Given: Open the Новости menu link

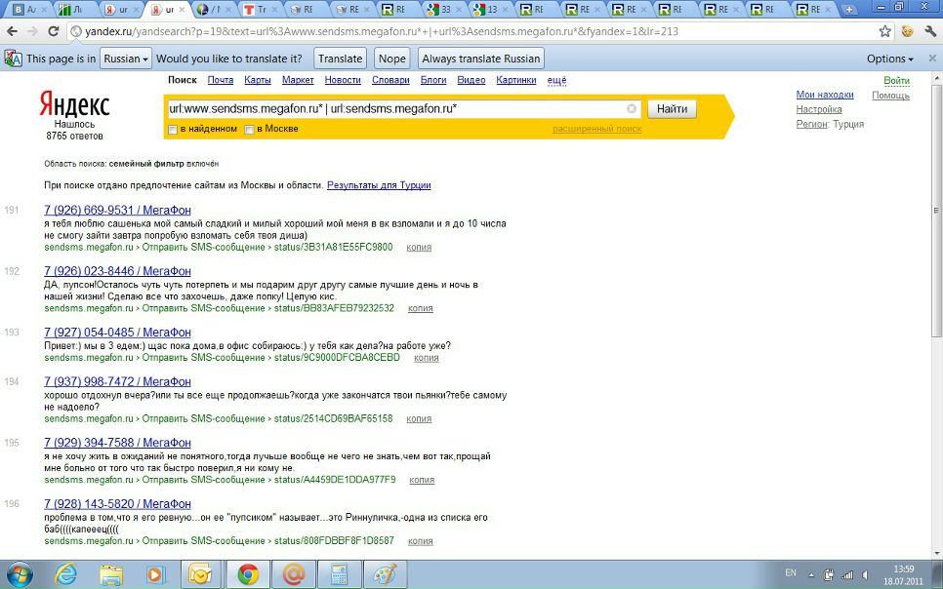Looking at the screenshot, I should (342, 80).
